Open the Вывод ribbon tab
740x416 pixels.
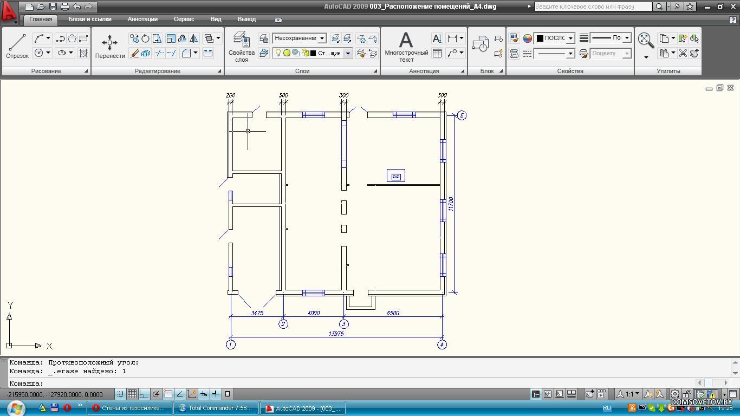click(x=246, y=19)
